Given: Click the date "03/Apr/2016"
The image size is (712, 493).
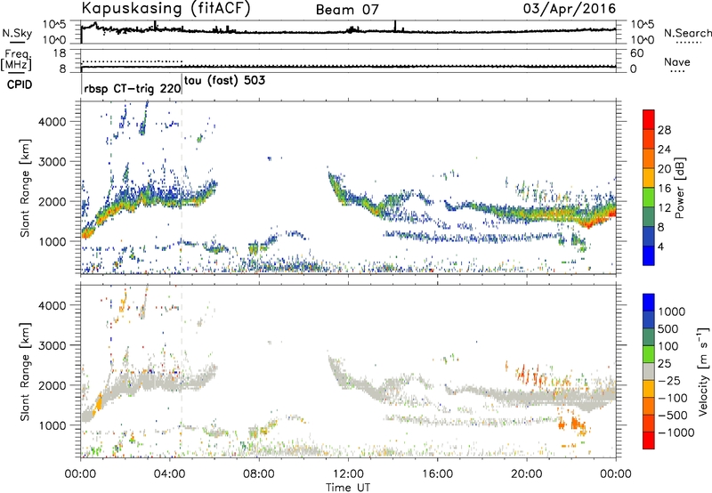Looking at the screenshot, I should 570,9.
